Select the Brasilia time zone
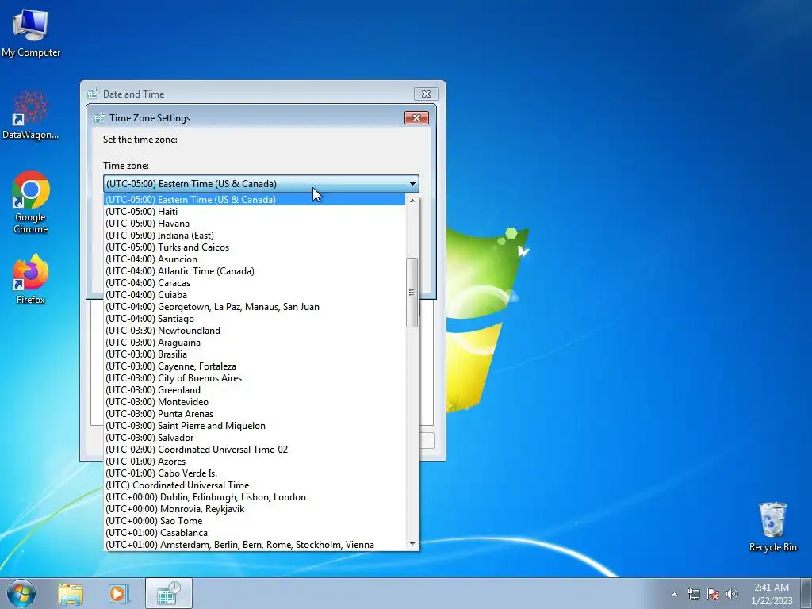 255,354
